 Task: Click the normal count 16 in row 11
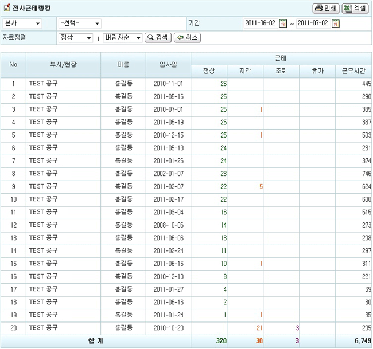pyautogui.click(x=224, y=212)
